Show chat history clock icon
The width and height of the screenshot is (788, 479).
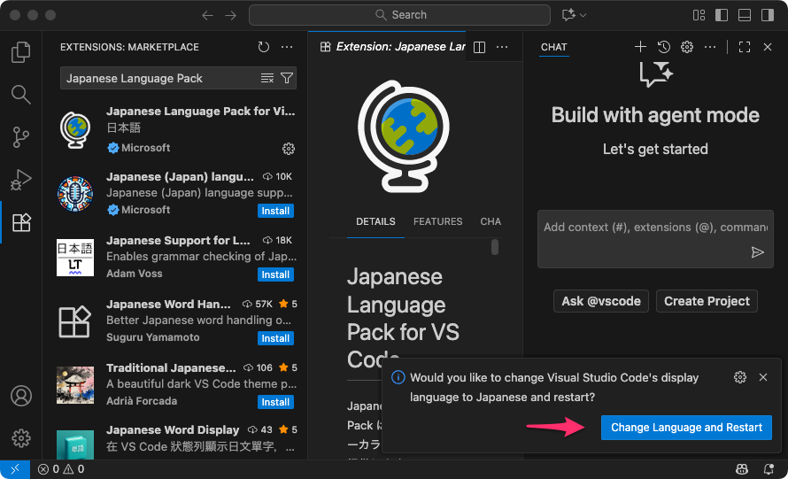(663, 47)
